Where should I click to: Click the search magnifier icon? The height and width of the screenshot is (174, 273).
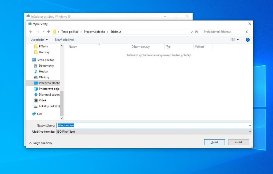click(x=247, y=32)
